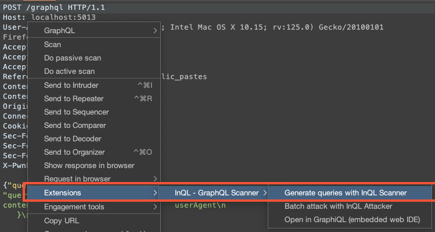
Task: Send request to Organizer
Action: click(x=94, y=152)
